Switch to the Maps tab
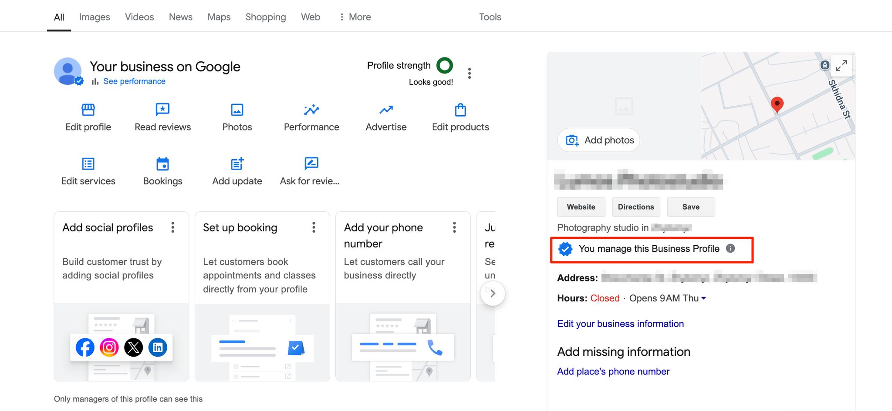Image resolution: width=892 pixels, height=411 pixels. [x=219, y=17]
